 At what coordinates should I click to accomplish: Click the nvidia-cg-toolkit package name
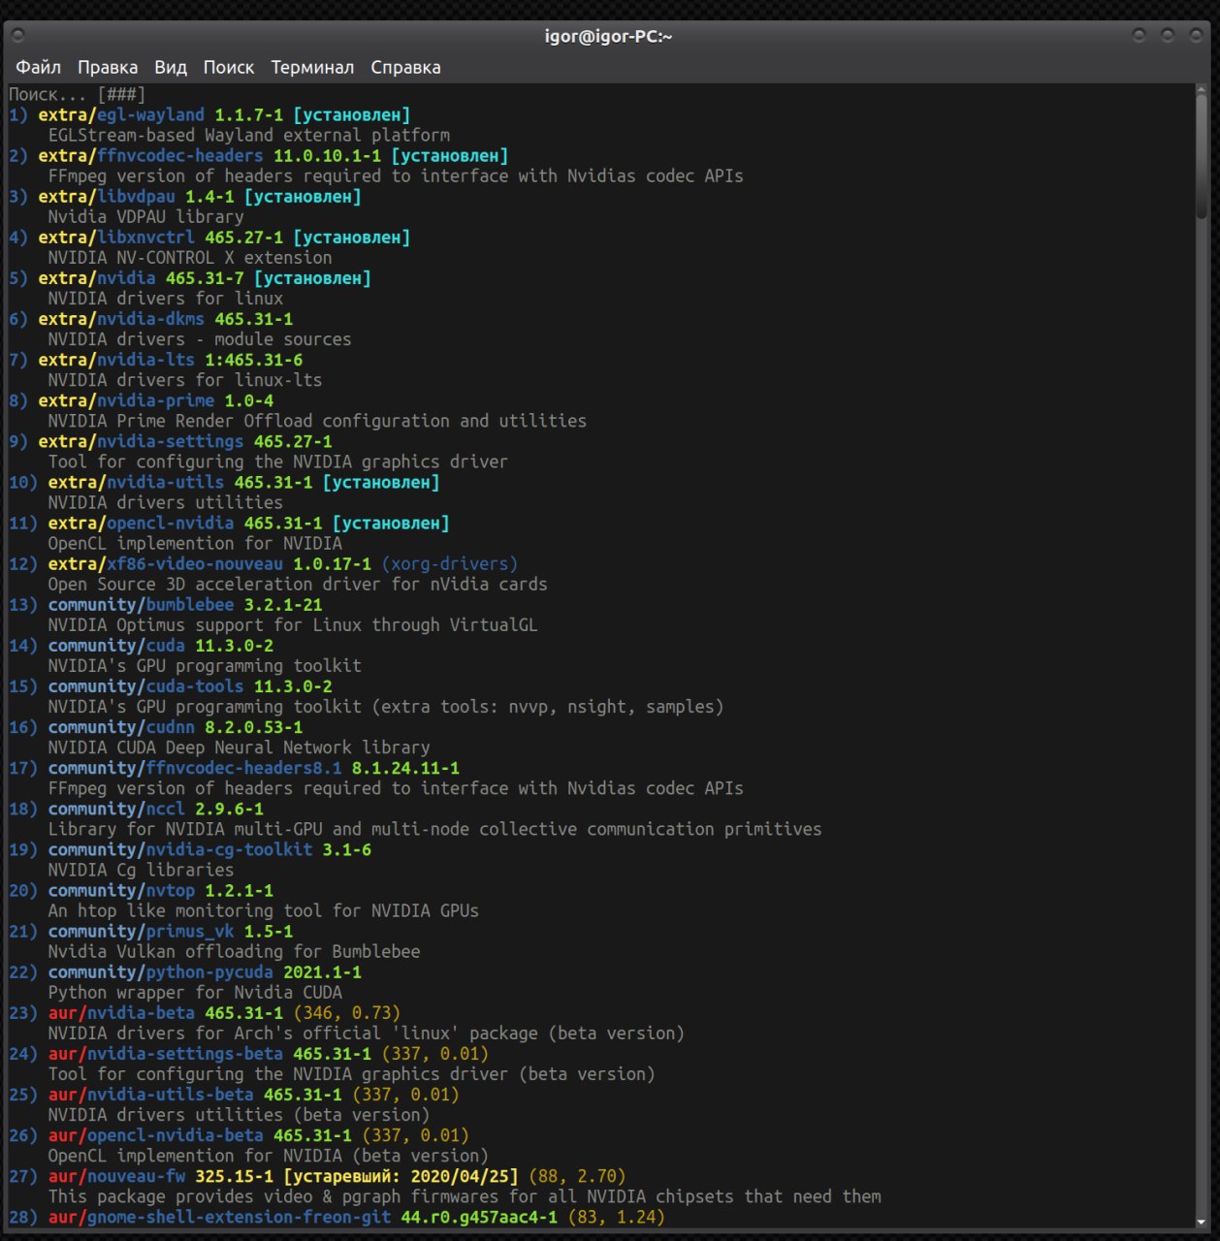click(229, 849)
